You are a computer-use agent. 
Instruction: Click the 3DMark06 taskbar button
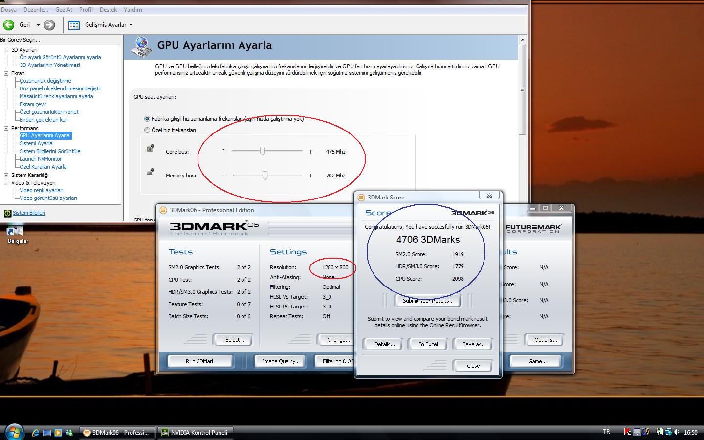click(117, 433)
